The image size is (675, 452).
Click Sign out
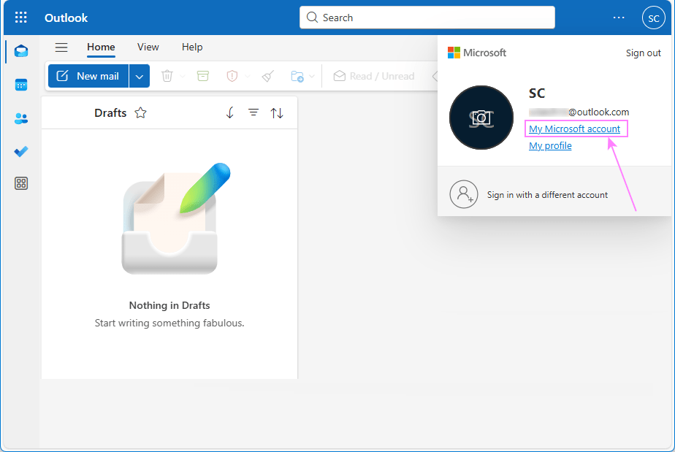(x=643, y=53)
